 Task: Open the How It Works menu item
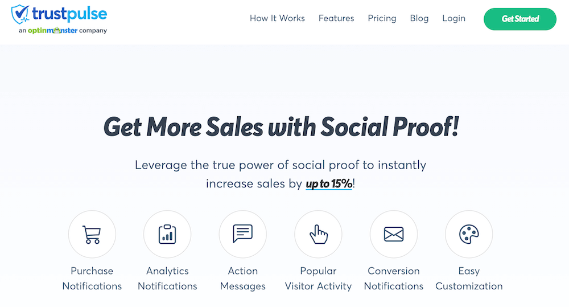277,18
